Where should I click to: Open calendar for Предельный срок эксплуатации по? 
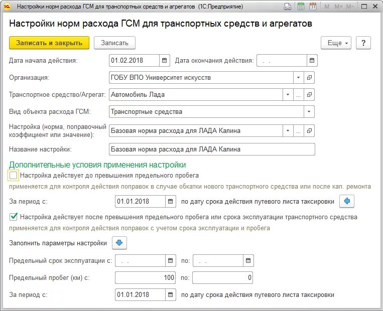pyautogui.click(x=248, y=260)
